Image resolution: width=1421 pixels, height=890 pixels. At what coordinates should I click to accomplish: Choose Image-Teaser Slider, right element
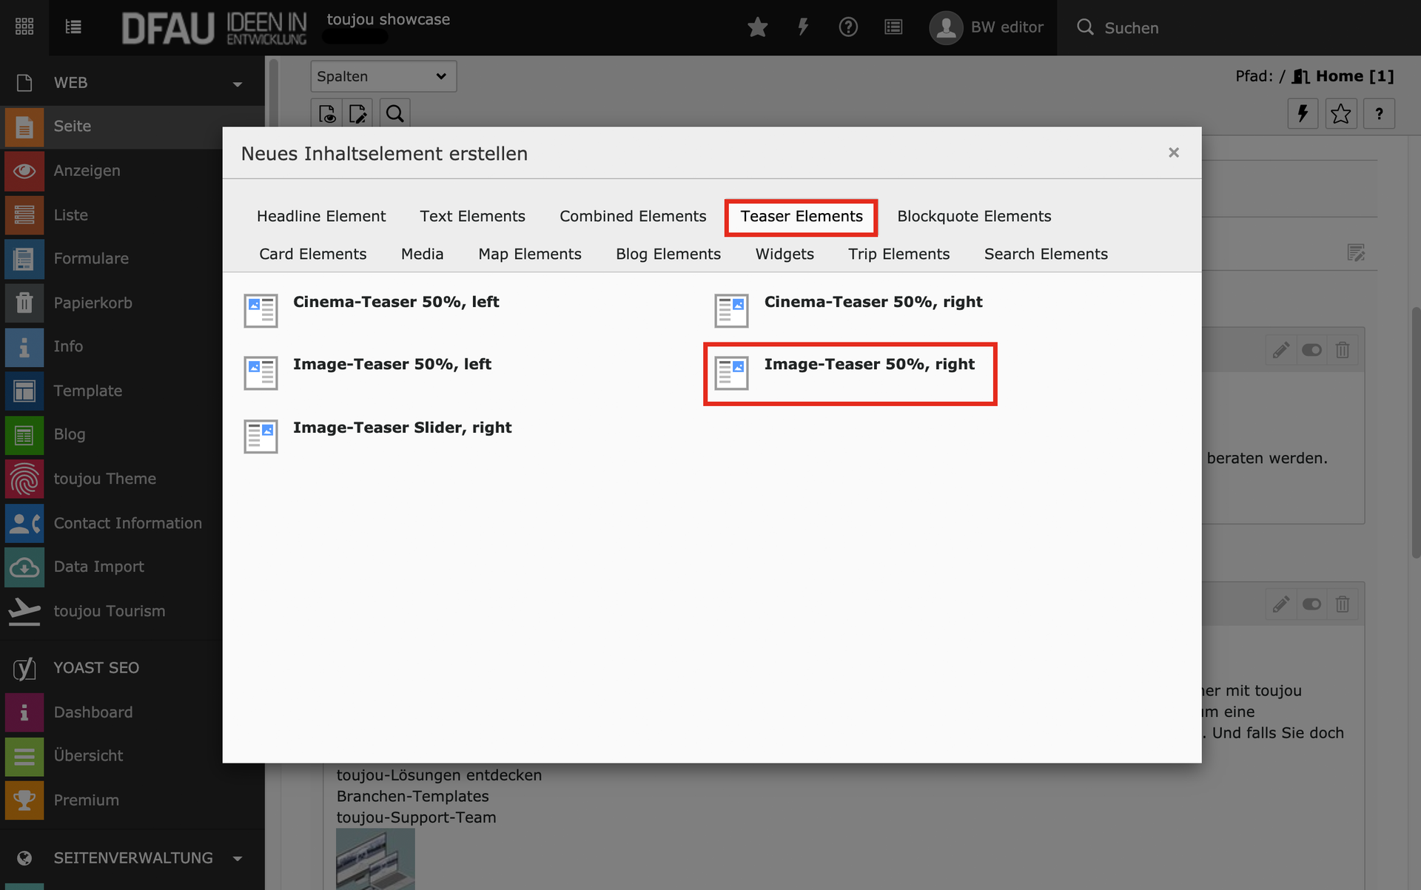click(402, 428)
